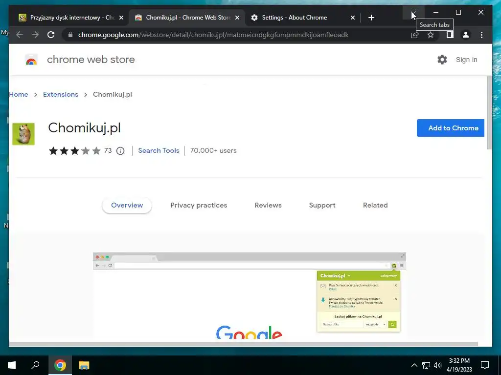
Task: Open the volume tray icon
Action: coord(437,365)
